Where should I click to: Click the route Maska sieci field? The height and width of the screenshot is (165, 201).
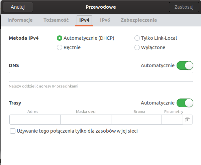(86, 120)
